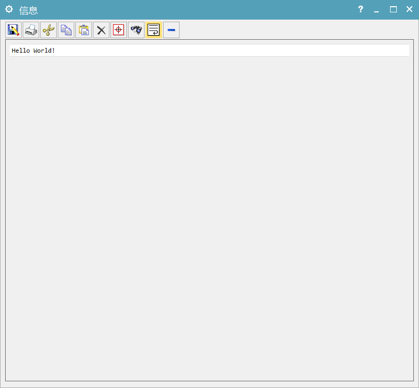
Task: Click empty toolbar space right of minus button
Action: click(294, 30)
